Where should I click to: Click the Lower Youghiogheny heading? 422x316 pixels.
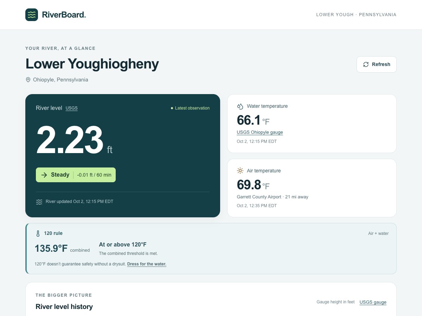[x=92, y=64]
